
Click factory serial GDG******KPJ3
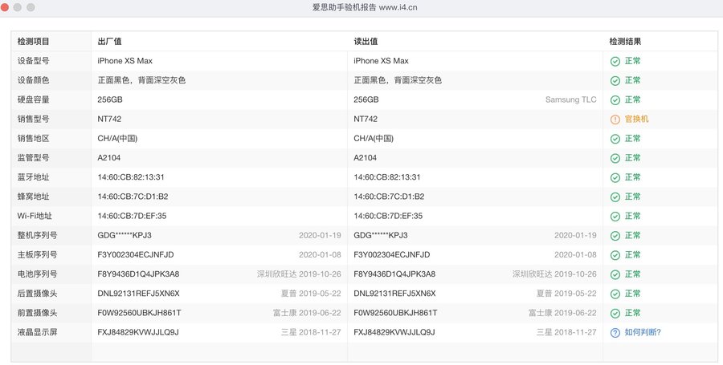point(125,235)
